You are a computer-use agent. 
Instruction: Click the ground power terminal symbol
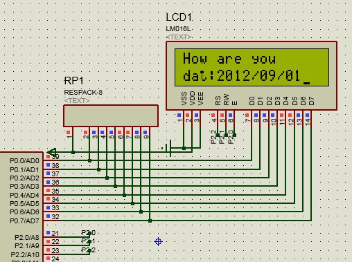tap(168, 148)
